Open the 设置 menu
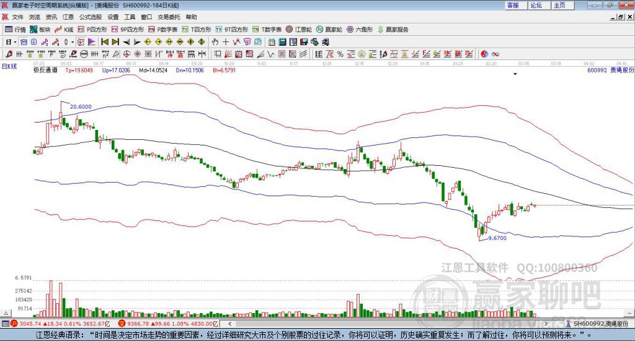635x341 pixels. pyautogui.click(x=113, y=17)
